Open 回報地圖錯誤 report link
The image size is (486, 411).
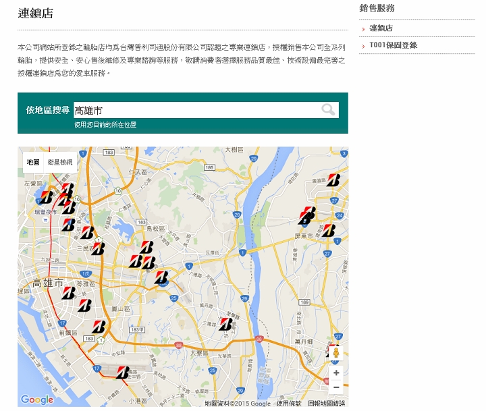(327, 404)
